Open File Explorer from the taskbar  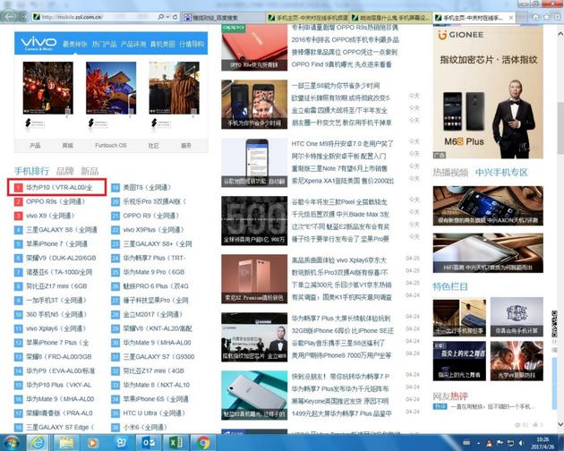tap(66, 442)
